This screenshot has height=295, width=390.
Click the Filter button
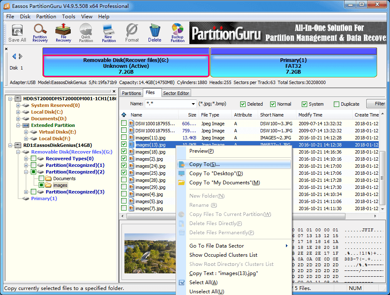[x=377, y=104]
